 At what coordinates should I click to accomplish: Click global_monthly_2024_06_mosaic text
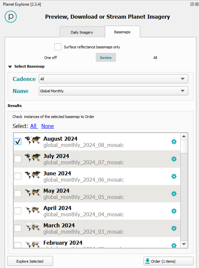83,180
